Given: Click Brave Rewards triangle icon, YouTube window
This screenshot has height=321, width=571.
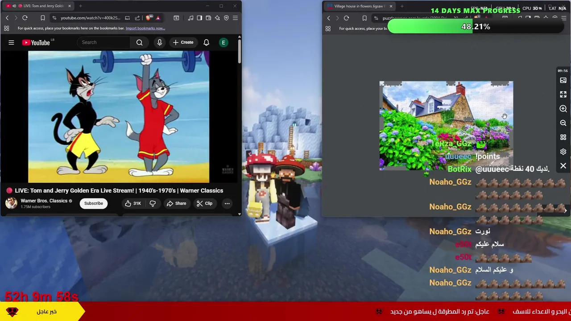Looking at the screenshot, I should [158, 18].
